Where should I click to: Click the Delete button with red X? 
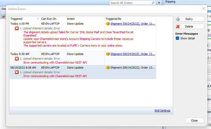pyautogui.click(x=189, y=26)
